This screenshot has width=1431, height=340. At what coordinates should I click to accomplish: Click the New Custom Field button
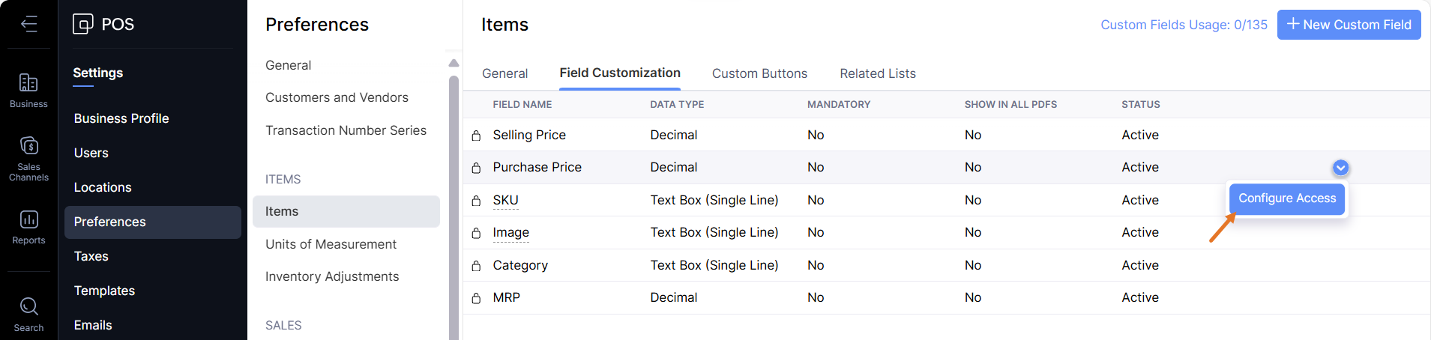[x=1349, y=25]
